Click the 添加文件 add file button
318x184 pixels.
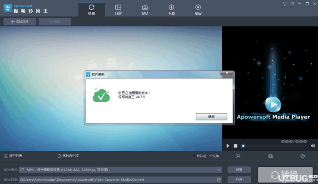[20, 21]
